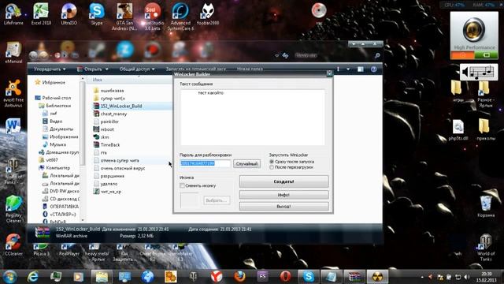Select 'отмена супер чита' file
Image resolution: width=504 pixels, height=284 pixels.
click(120, 160)
